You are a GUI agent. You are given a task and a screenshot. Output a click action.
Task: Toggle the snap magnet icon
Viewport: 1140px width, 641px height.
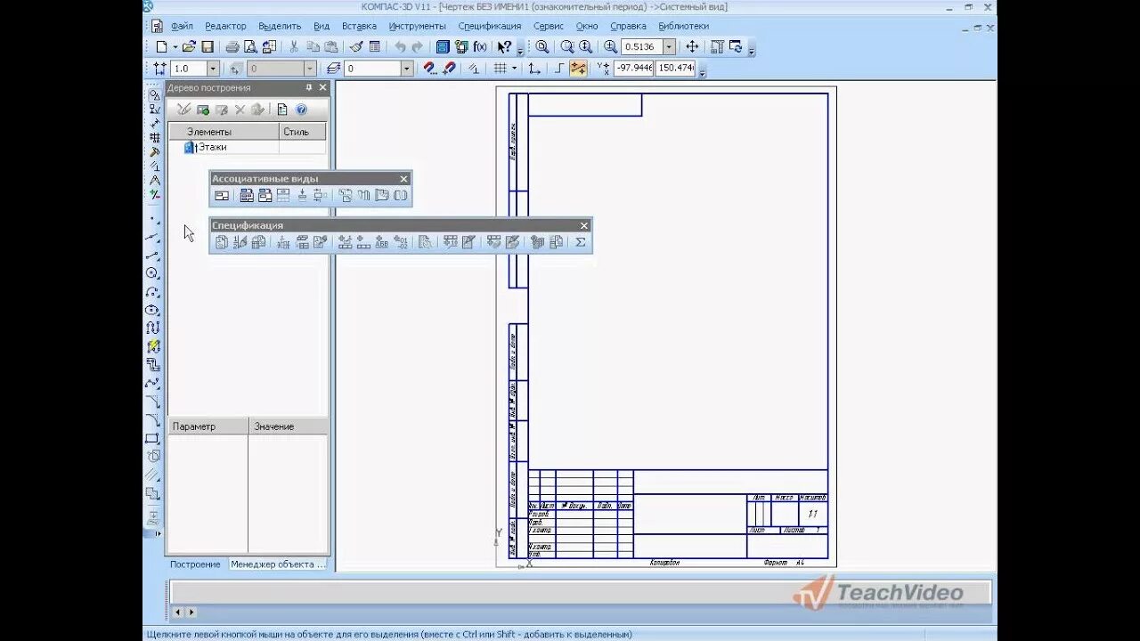pyautogui.click(x=429, y=69)
